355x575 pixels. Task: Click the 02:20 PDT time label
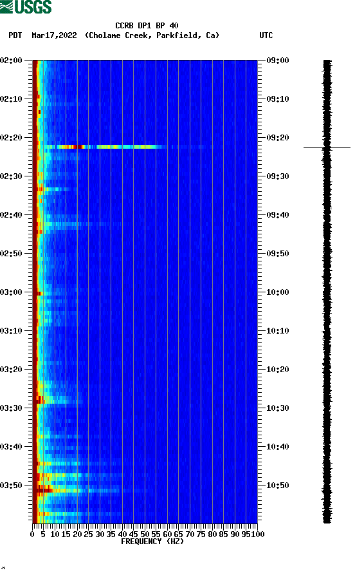click(x=12, y=138)
